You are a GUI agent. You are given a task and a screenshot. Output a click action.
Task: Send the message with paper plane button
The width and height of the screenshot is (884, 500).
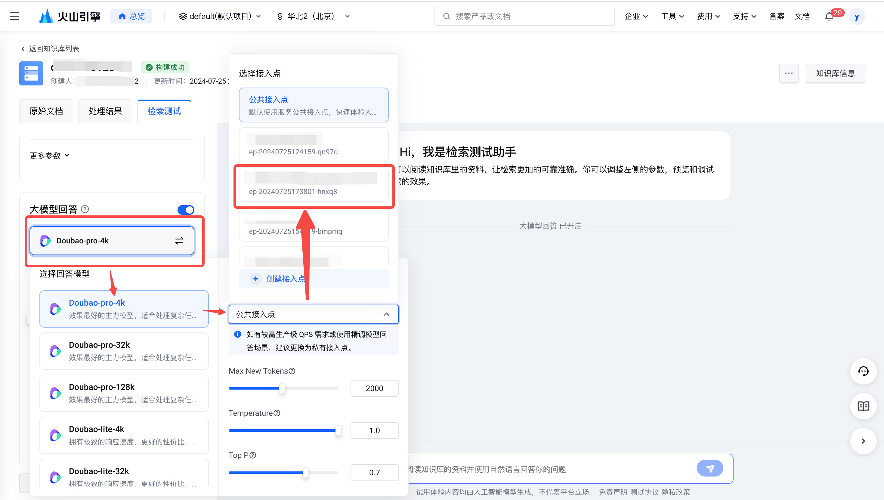[710, 468]
